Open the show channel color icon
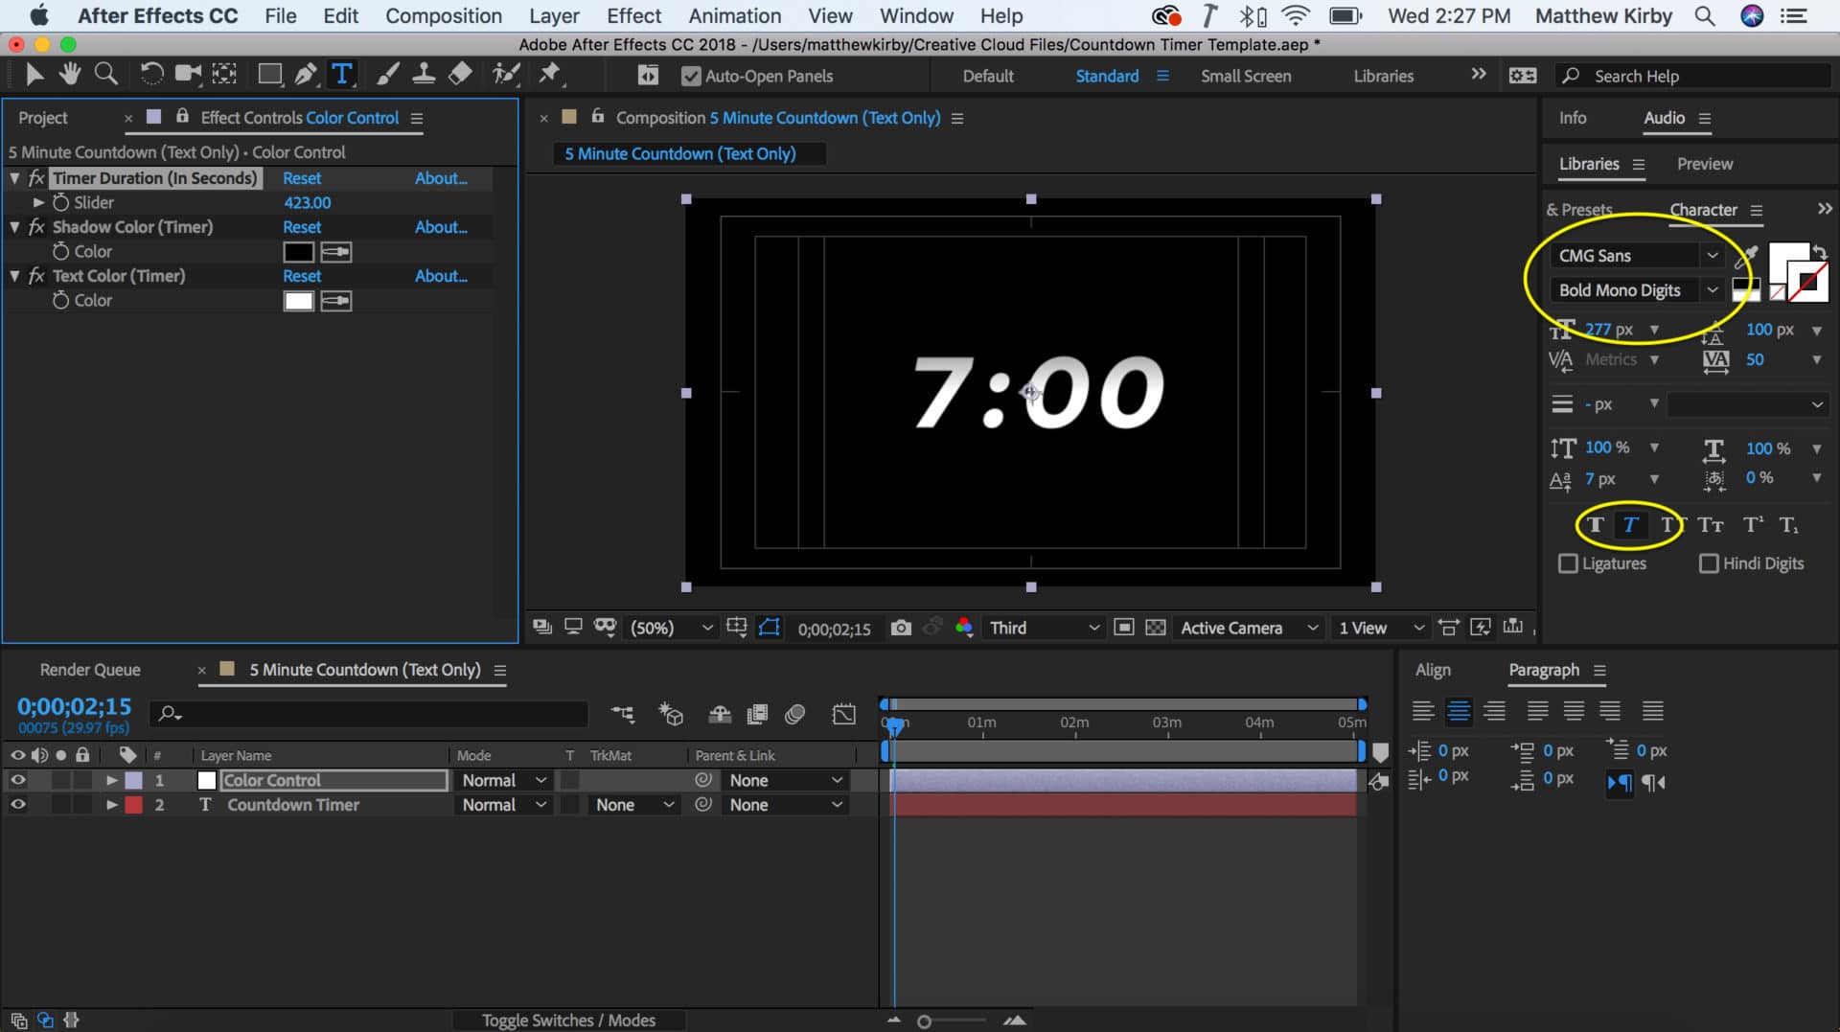Screen dimensions: 1840x1032 [964, 628]
